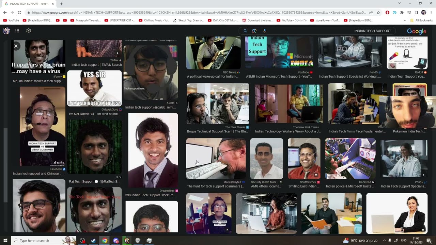Open Chrome profile avatar menu
This screenshot has height=245, width=436.
[424, 13]
